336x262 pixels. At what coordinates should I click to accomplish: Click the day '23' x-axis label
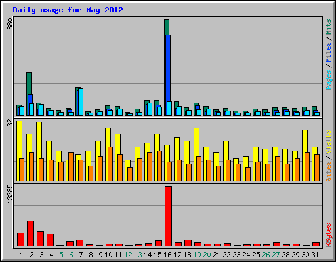236,255
